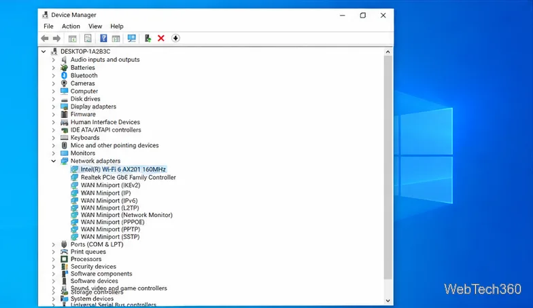The height and width of the screenshot is (308, 533).
Task: Select Intel(R) Wi-Fi 6 AX201 160MHz
Action: 123,170
